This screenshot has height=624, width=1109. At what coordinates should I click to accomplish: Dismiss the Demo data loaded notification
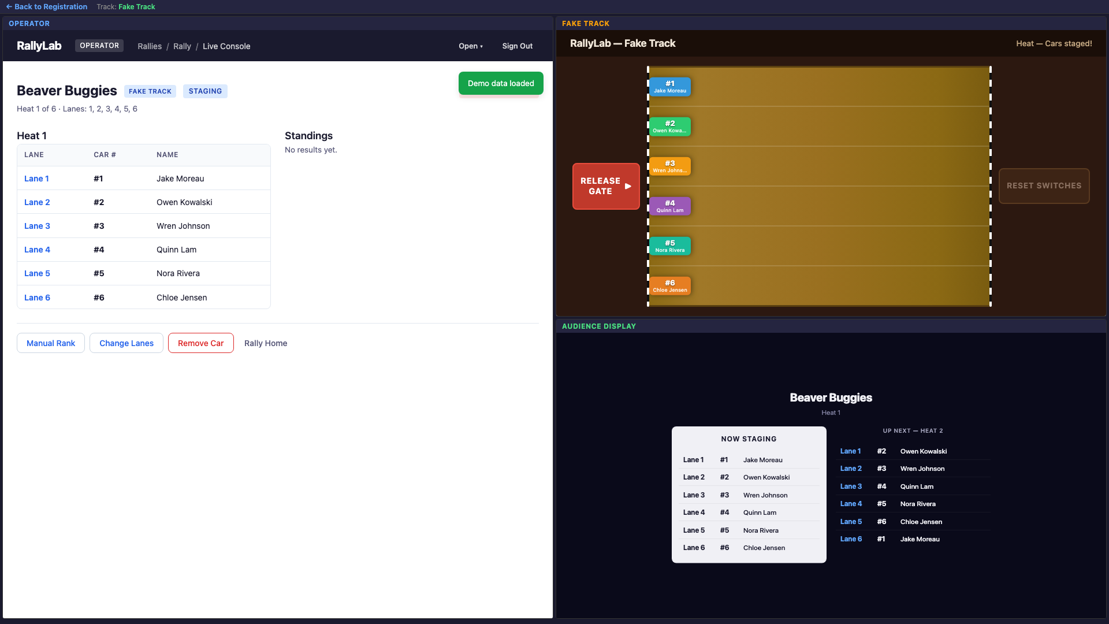tap(500, 83)
